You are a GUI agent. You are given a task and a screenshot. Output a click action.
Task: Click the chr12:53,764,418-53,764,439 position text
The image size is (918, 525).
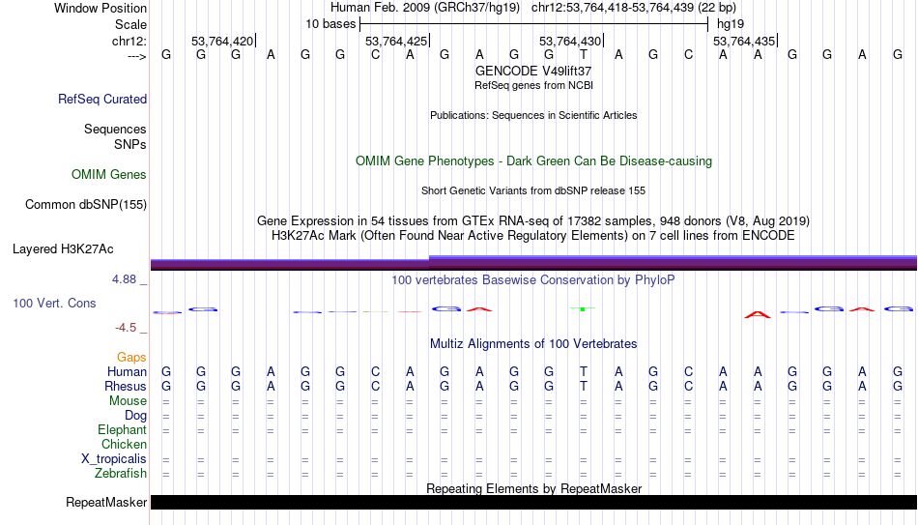click(x=613, y=8)
